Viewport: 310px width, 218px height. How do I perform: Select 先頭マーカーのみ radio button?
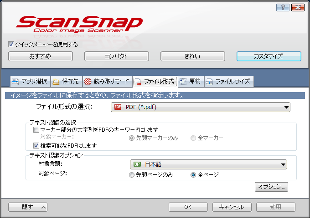pyautogui.click(x=132, y=138)
